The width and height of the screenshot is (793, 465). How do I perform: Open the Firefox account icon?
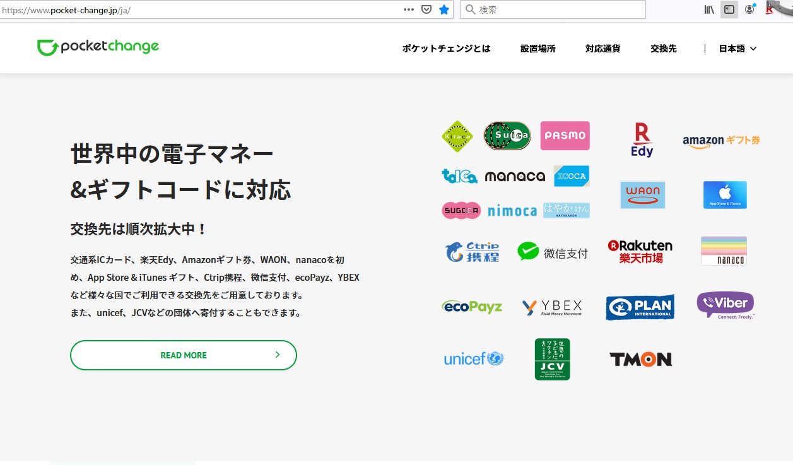click(x=749, y=9)
